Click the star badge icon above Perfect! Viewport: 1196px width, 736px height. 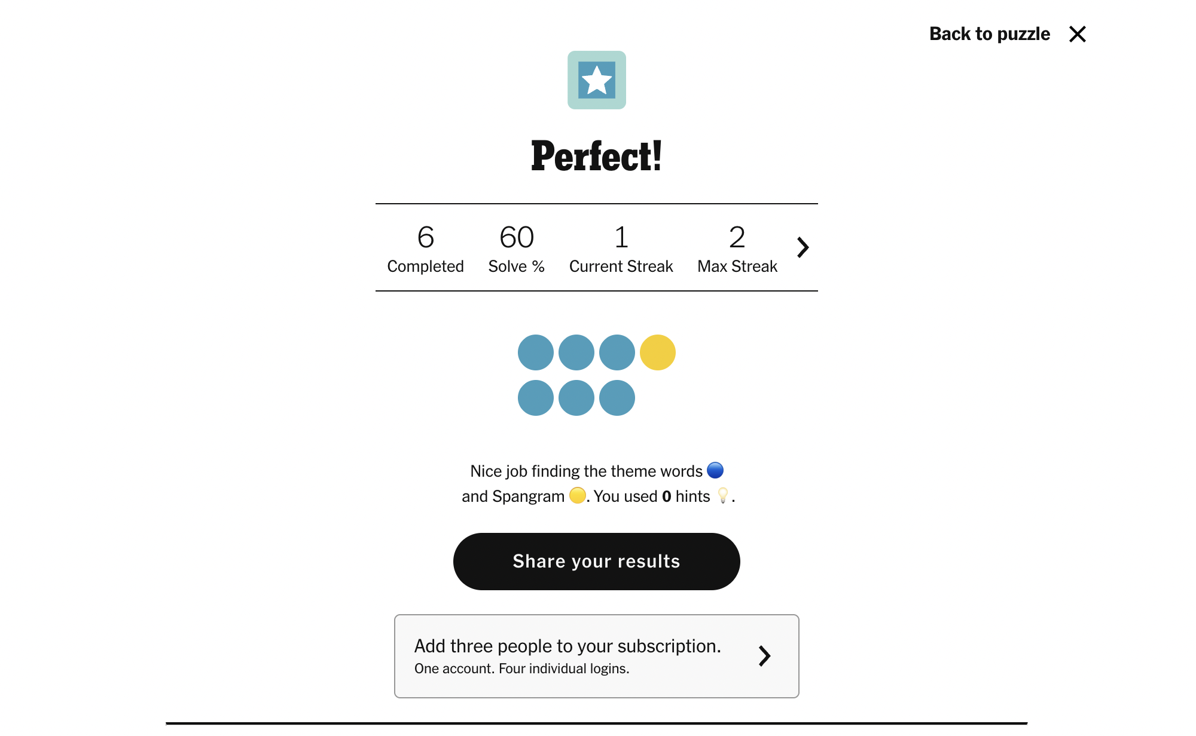[x=596, y=80]
